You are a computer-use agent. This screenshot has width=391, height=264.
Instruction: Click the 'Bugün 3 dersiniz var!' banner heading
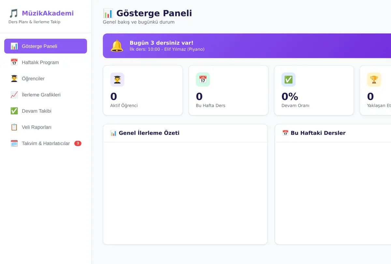pyautogui.click(x=161, y=43)
